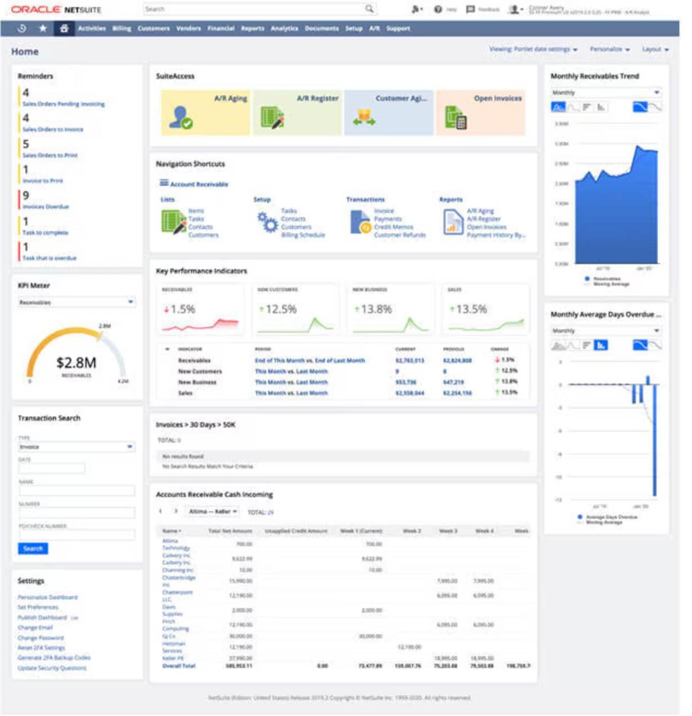Click the Reports chart document icon

point(452,222)
